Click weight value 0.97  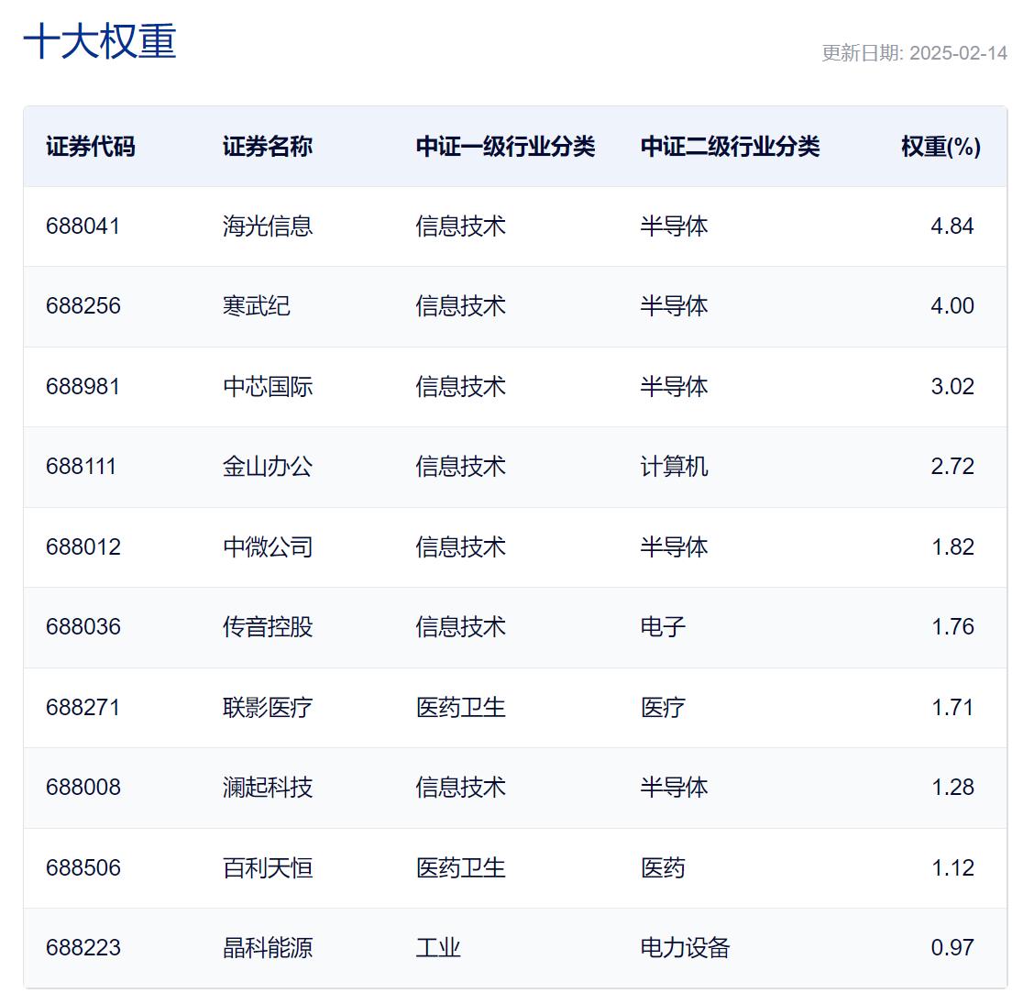(x=952, y=948)
